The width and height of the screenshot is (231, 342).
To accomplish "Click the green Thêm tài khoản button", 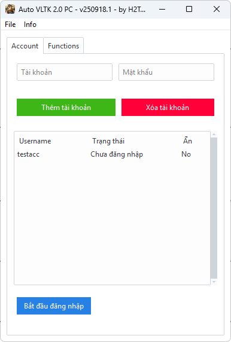I will click(x=66, y=107).
